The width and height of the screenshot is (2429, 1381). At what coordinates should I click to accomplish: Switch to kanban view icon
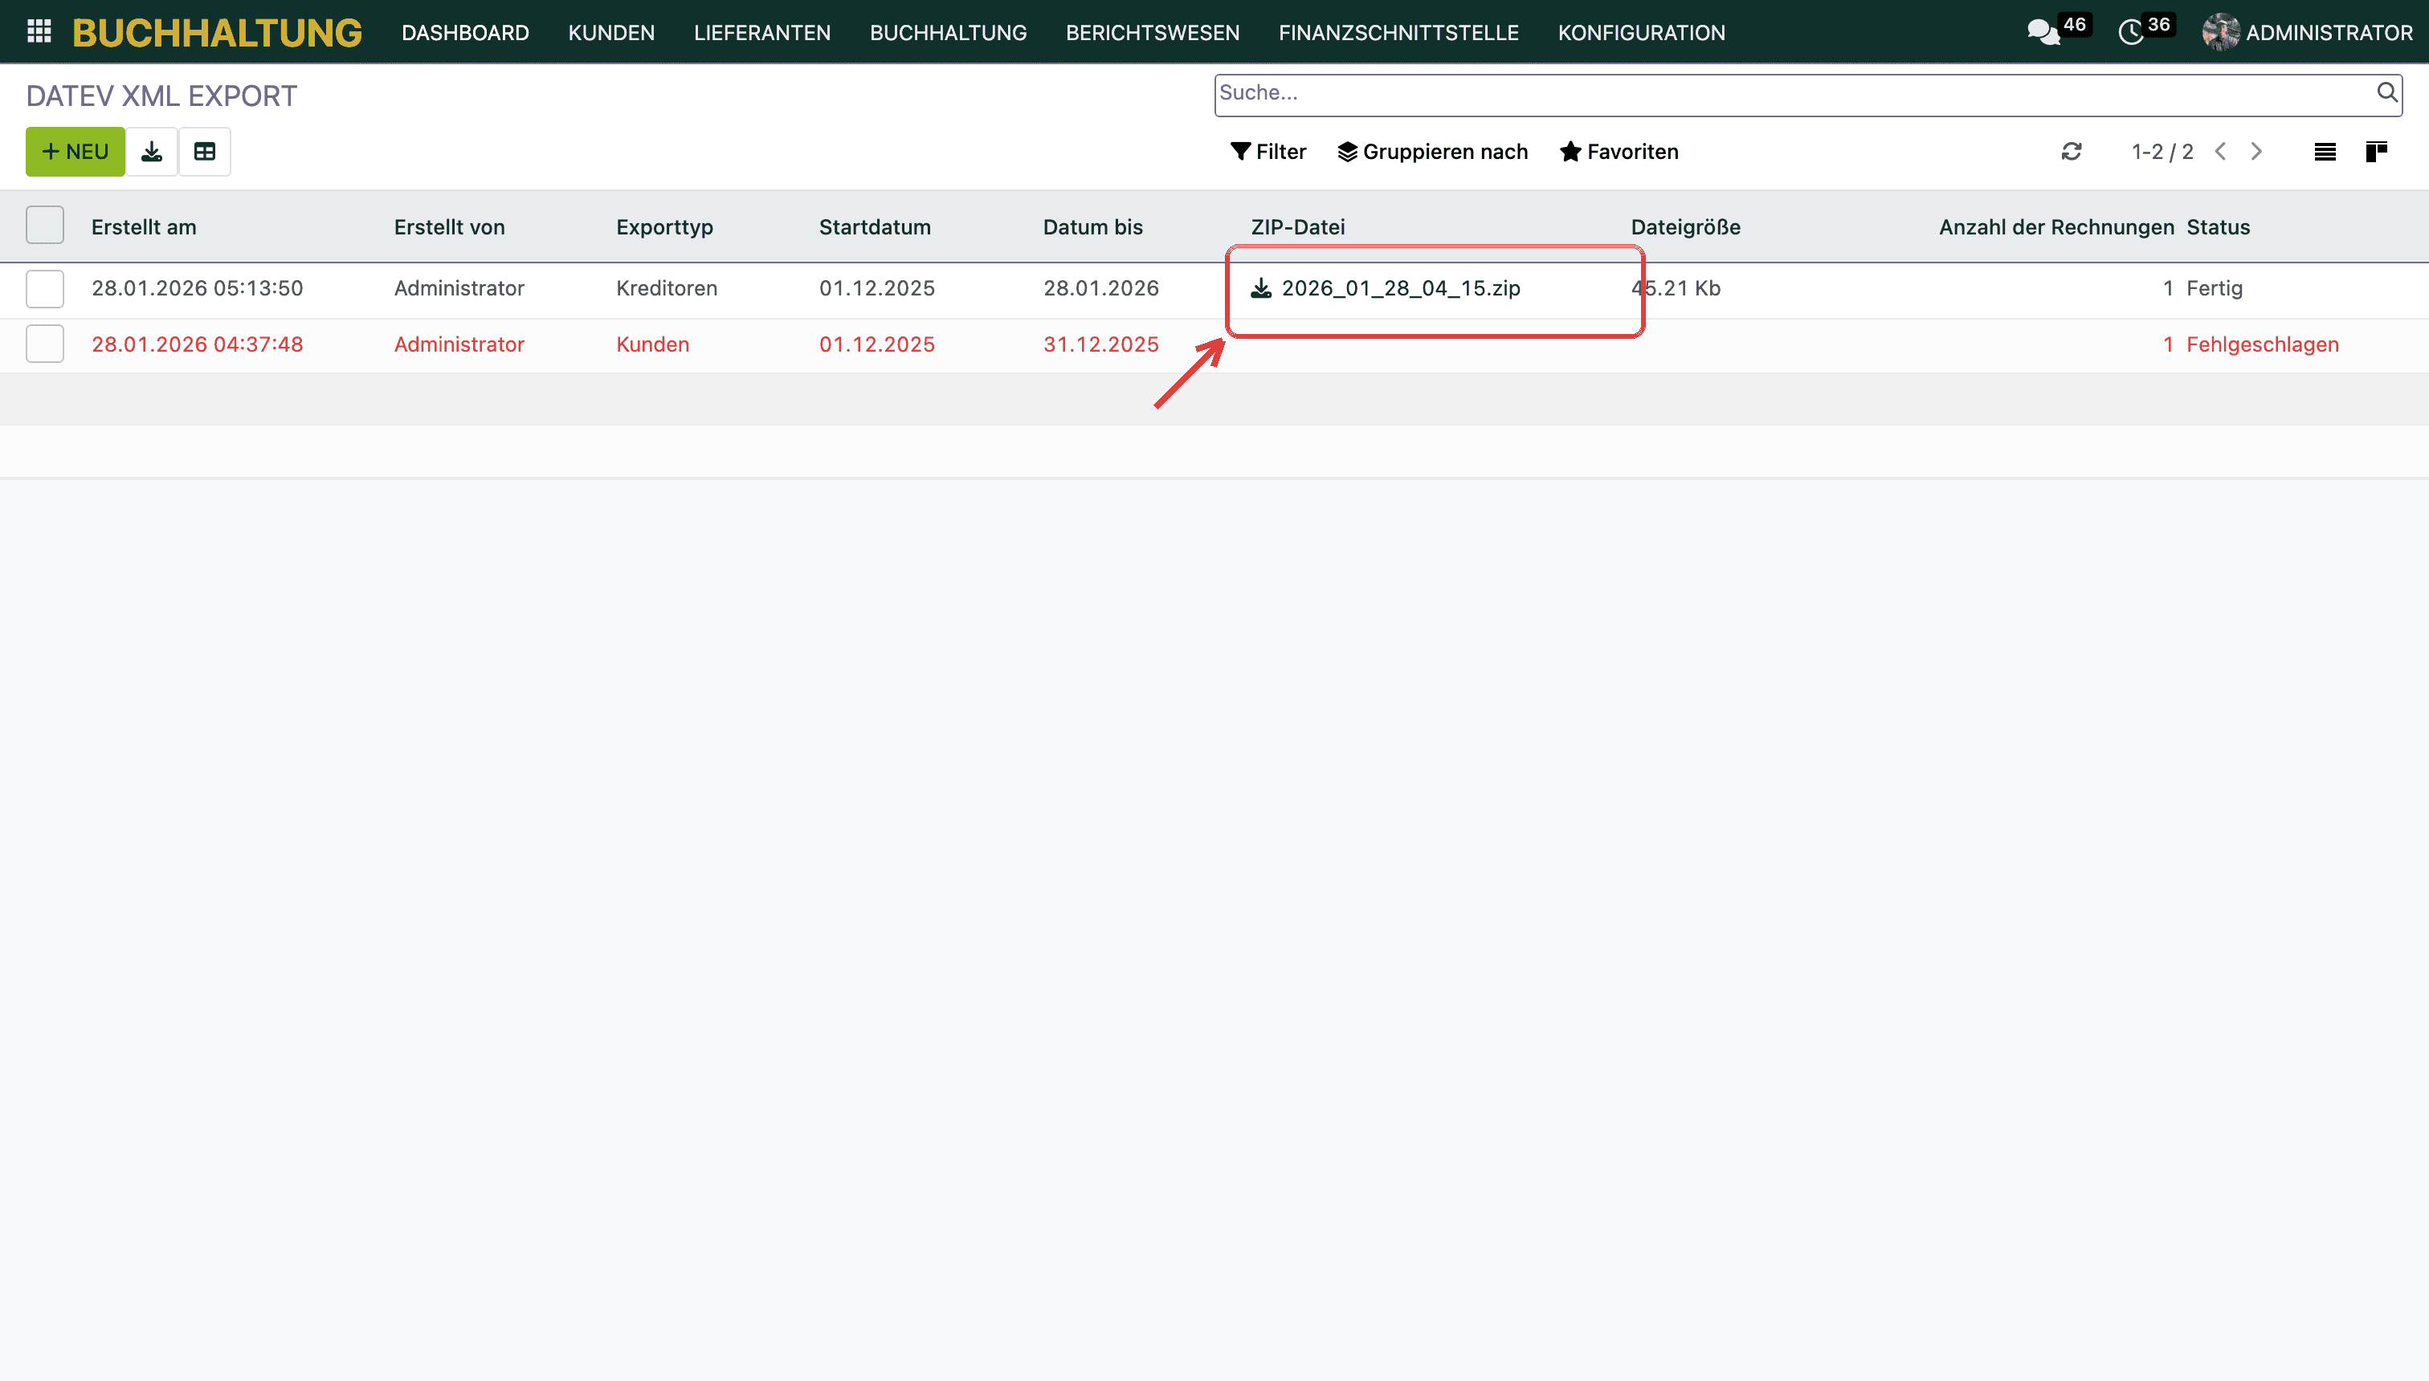tap(2376, 152)
